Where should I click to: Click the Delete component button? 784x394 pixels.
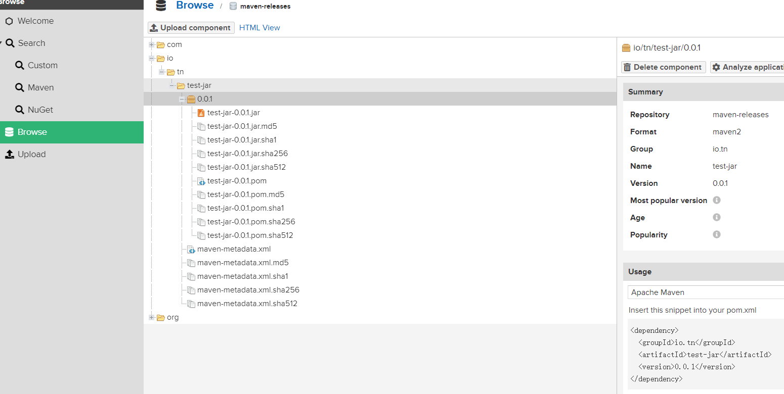click(x=663, y=67)
